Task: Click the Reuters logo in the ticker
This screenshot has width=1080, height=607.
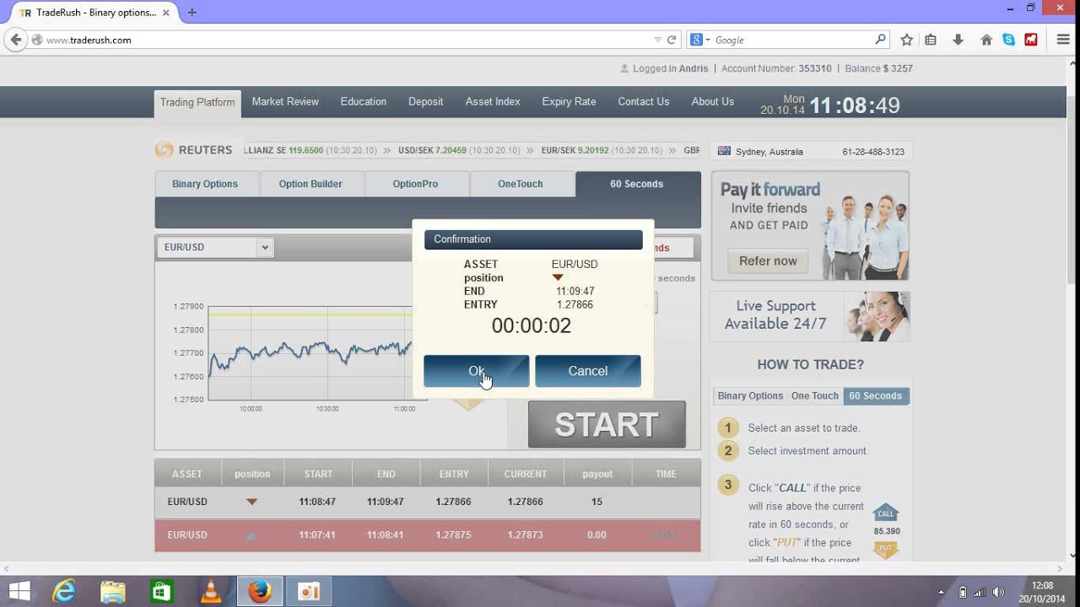Action: pyautogui.click(x=193, y=150)
